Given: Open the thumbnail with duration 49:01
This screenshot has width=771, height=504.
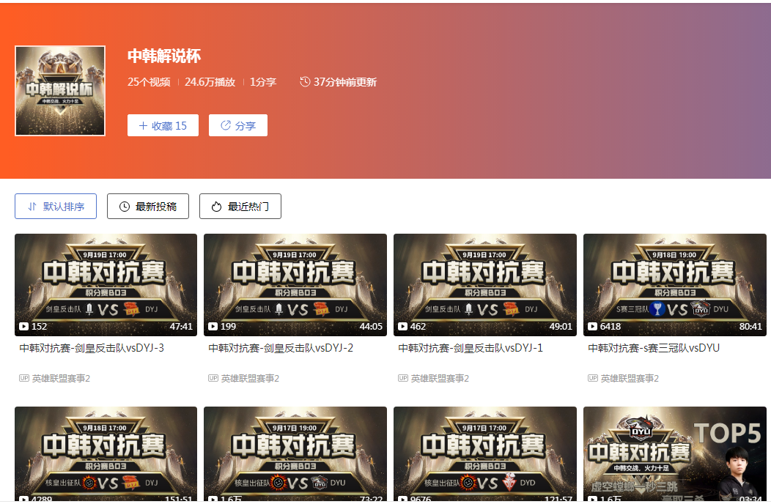Looking at the screenshot, I should click(x=485, y=285).
